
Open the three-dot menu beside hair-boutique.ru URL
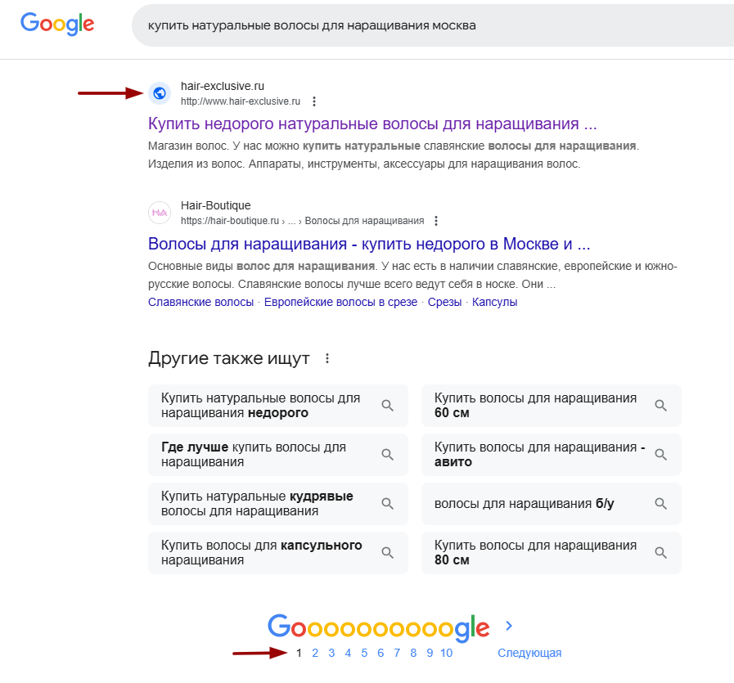pos(436,221)
